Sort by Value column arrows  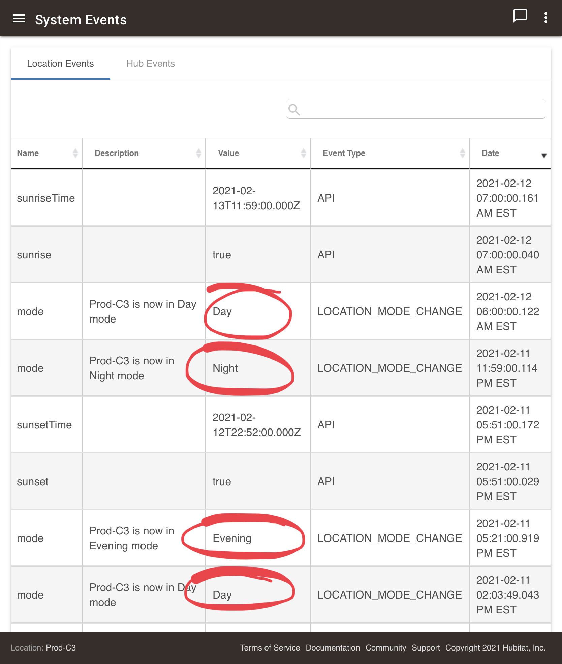tap(303, 153)
